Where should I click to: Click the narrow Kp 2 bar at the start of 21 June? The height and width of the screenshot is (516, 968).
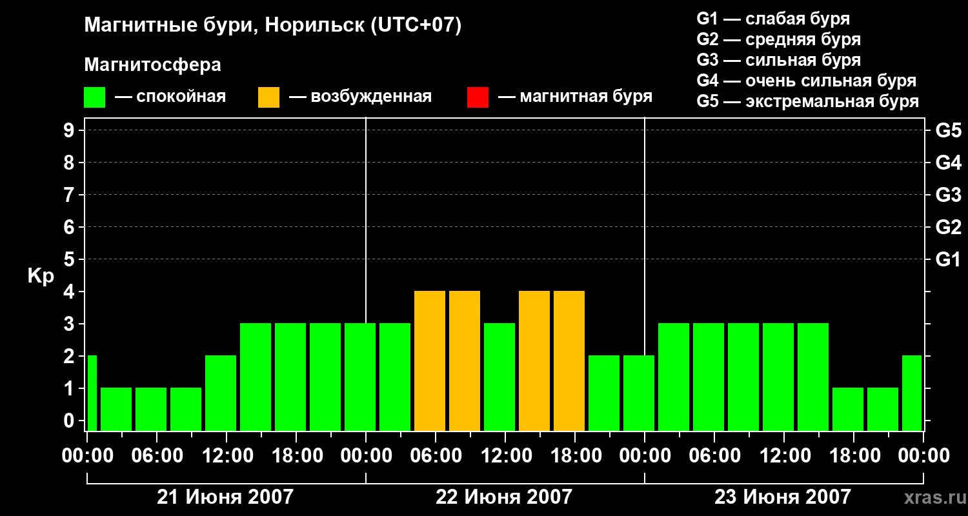click(x=92, y=393)
